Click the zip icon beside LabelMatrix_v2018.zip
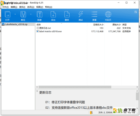Viewport: 140px width, 116px height. point(3,24)
